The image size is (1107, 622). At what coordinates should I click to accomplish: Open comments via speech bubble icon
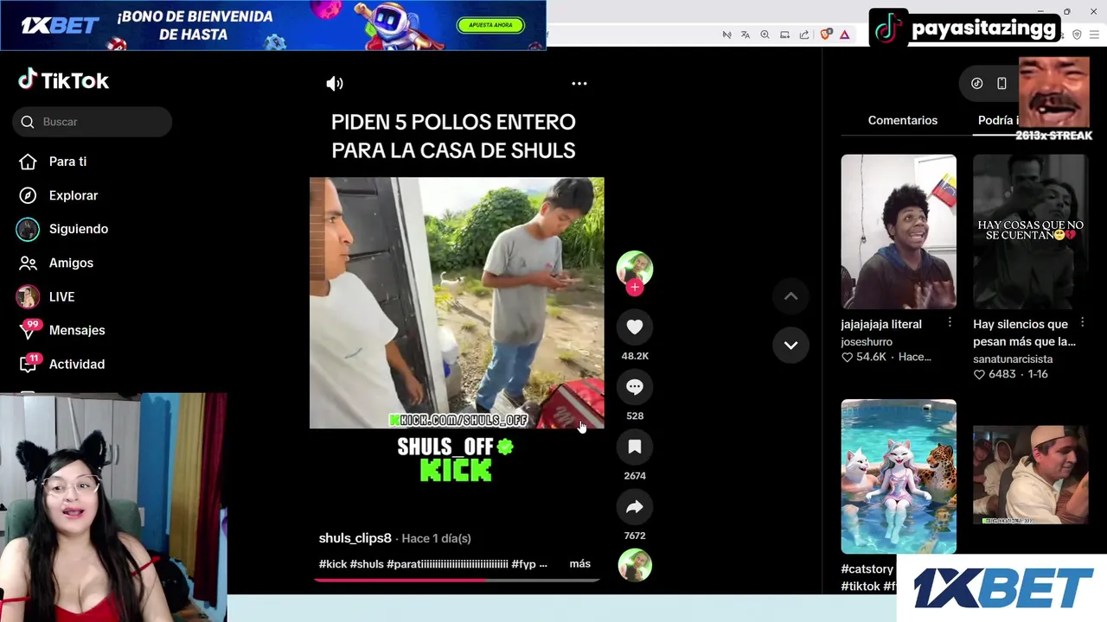(x=635, y=387)
